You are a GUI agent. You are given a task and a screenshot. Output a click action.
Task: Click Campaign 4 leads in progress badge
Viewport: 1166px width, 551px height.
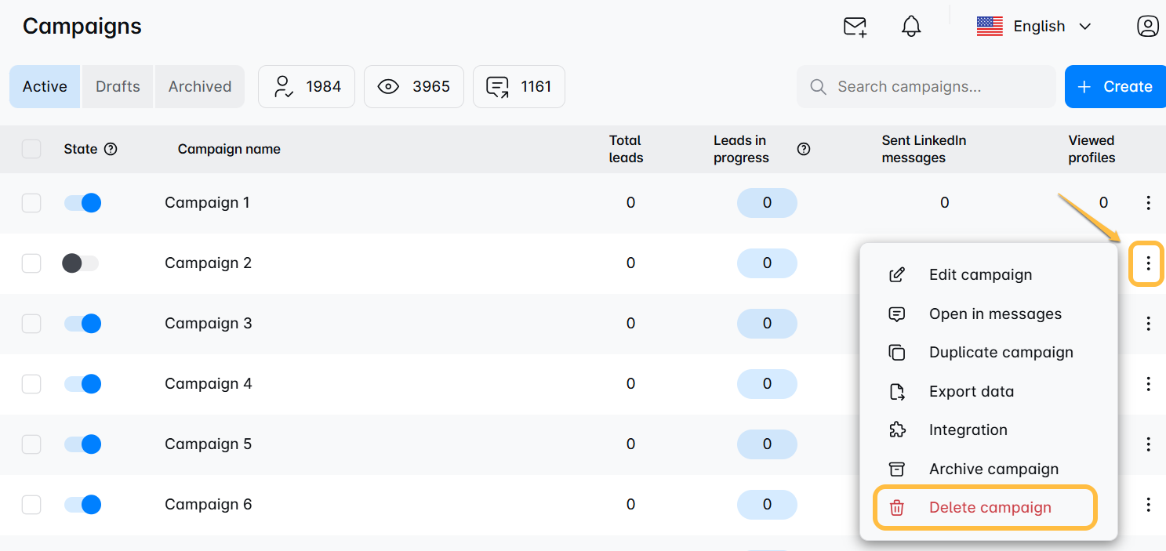pyautogui.click(x=767, y=384)
